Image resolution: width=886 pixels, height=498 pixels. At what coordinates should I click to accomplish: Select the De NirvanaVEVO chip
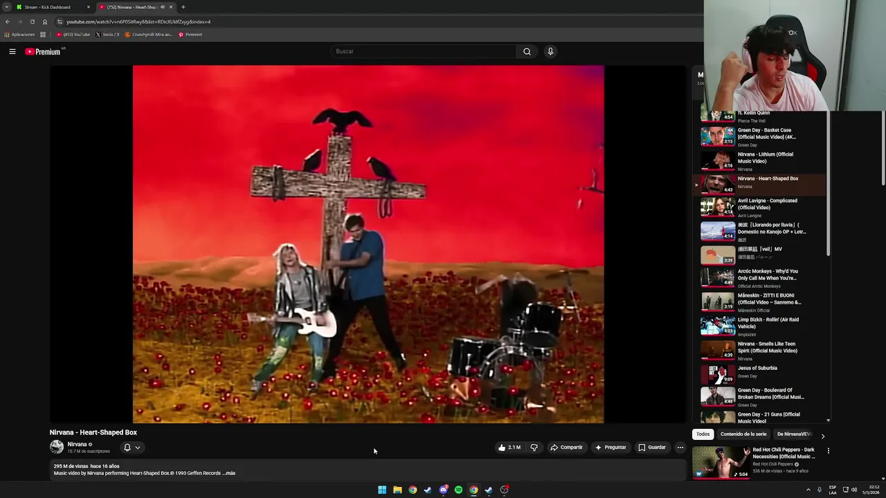click(794, 434)
